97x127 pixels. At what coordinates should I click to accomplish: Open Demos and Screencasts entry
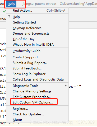click(x=38, y=34)
